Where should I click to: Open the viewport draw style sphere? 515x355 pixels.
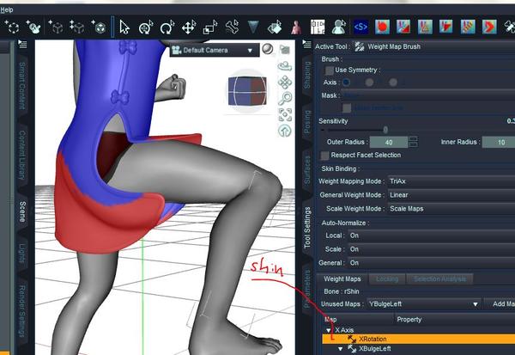tap(267, 49)
